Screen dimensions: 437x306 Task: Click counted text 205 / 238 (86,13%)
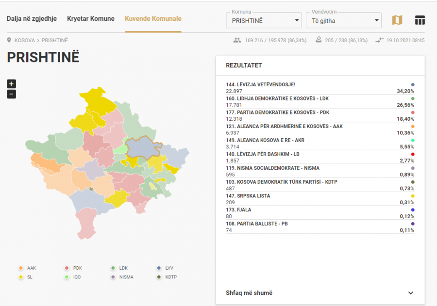[x=346, y=40]
